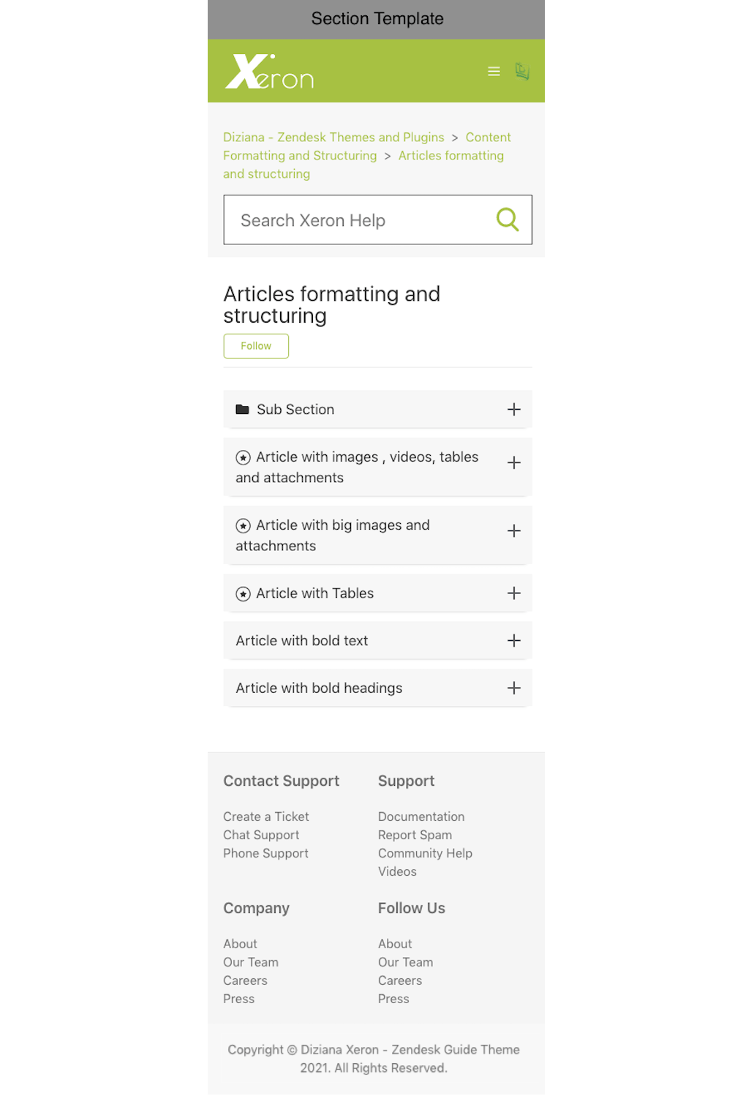Open Create a Ticket link
The height and width of the screenshot is (1096, 754).
pos(266,817)
